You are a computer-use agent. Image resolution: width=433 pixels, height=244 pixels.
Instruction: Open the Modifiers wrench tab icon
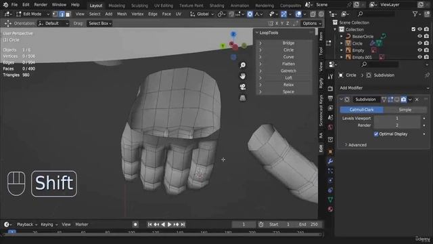(x=330, y=161)
